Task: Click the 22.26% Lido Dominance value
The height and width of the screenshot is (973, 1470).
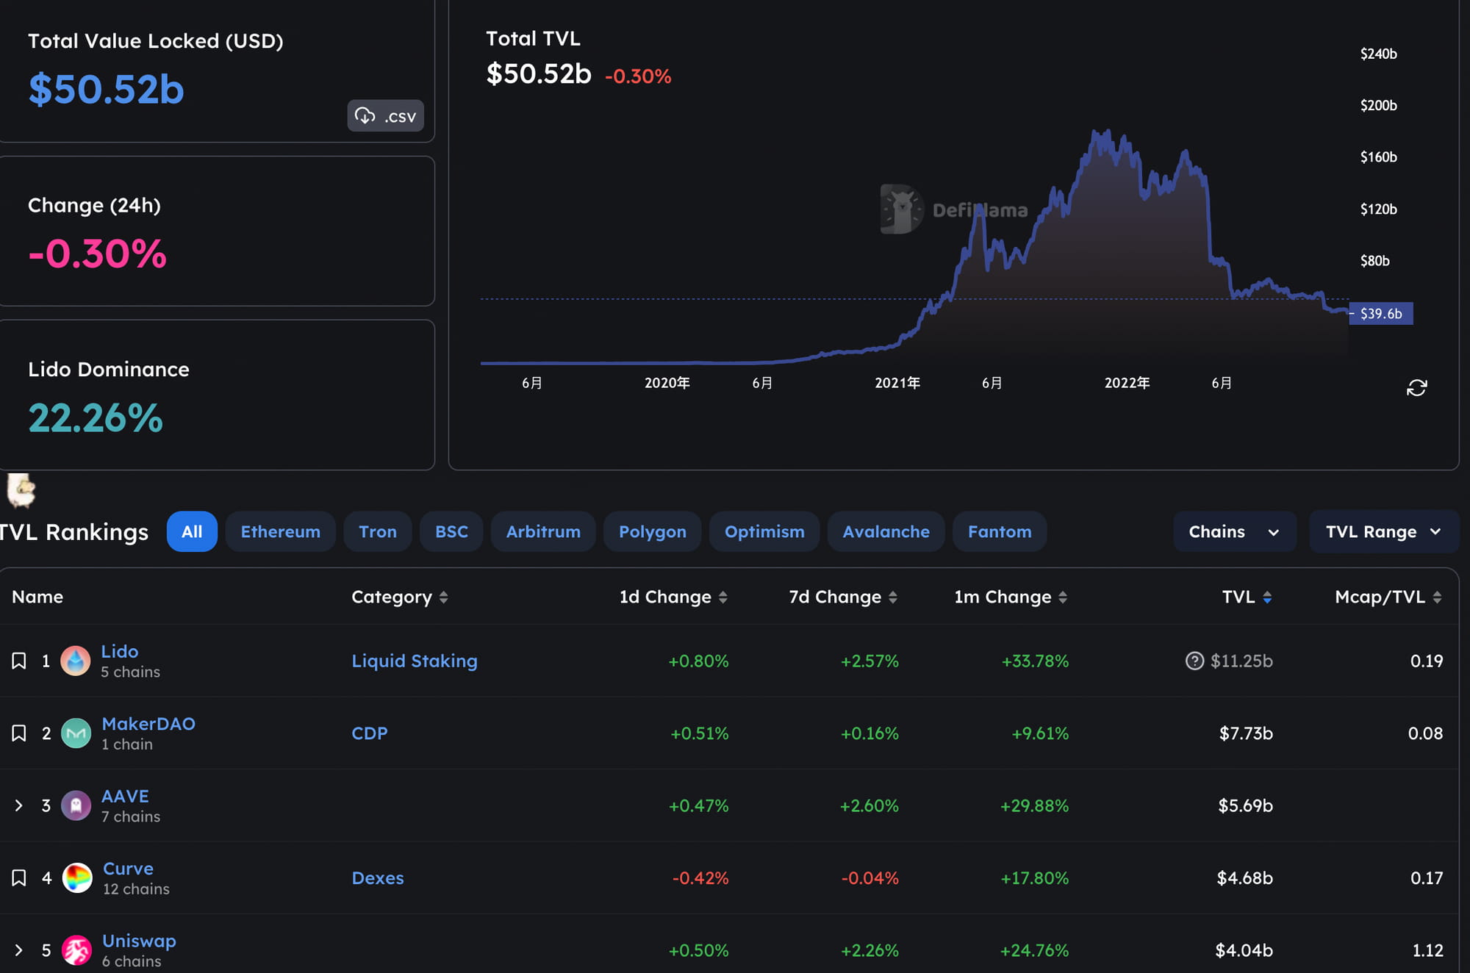Action: tap(96, 418)
